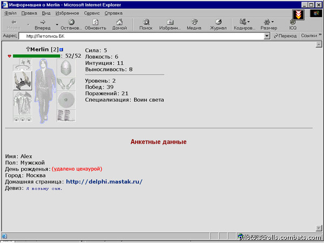The width and height of the screenshot is (324, 243).
Task: Click the address field with Летопись БК
Action: click(x=141, y=36)
